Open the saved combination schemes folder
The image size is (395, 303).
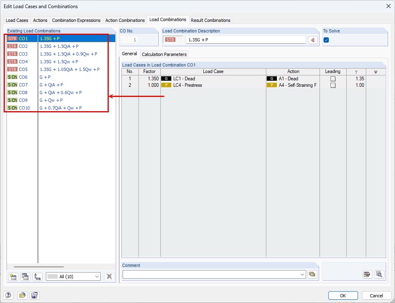pyautogui.click(x=22, y=295)
